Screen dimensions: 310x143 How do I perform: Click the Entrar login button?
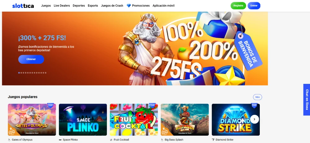pyautogui.click(x=254, y=6)
